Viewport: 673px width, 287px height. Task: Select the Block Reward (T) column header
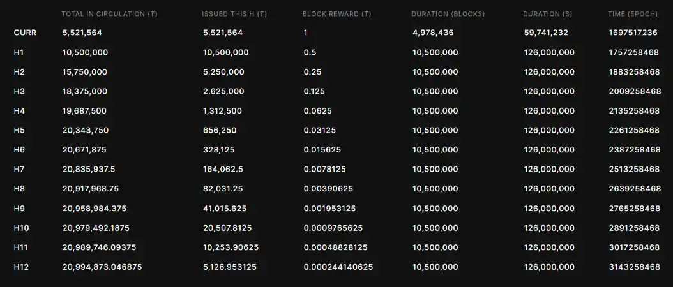click(336, 14)
